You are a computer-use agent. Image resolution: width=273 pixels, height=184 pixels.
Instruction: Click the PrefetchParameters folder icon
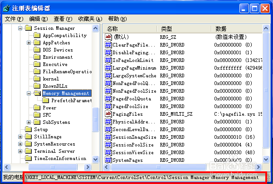tap(46, 100)
